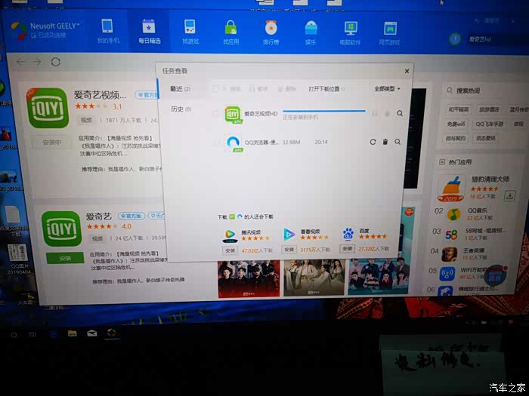Install 腾讯视频 from recommendations
Screen dimensions: 529x396
pos(230,250)
